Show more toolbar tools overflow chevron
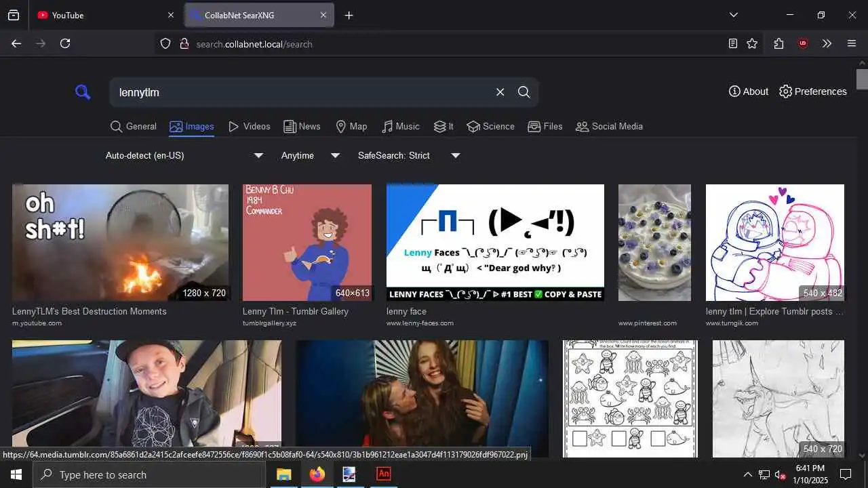This screenshot has width=868, height=488. [827, 43]
